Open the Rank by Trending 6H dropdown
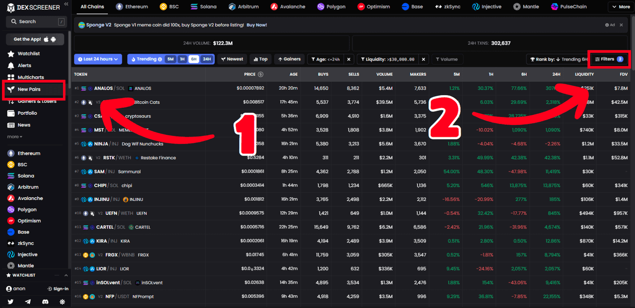Screen dimensions: 635x308 [x=558, y=59]
